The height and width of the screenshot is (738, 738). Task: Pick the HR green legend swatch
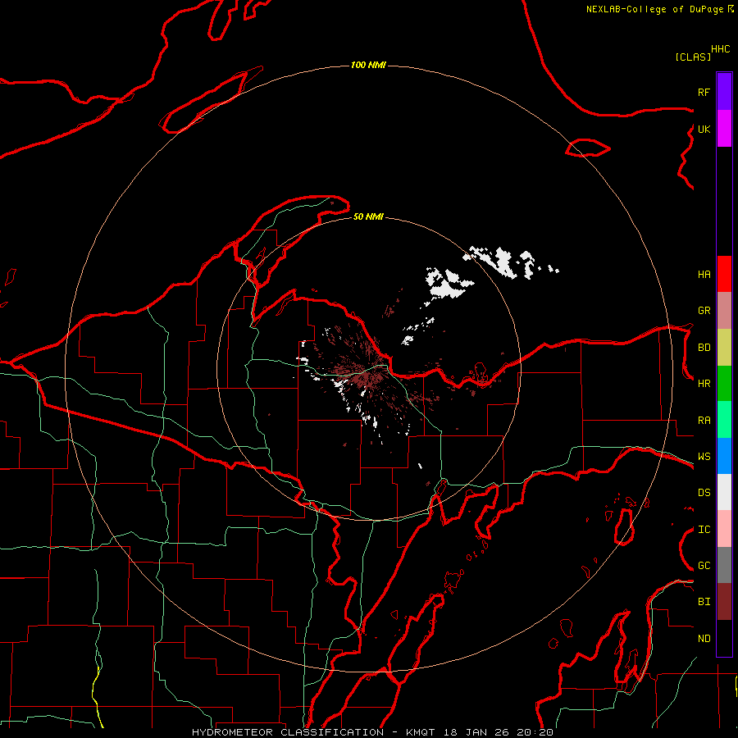pos(724,383)
